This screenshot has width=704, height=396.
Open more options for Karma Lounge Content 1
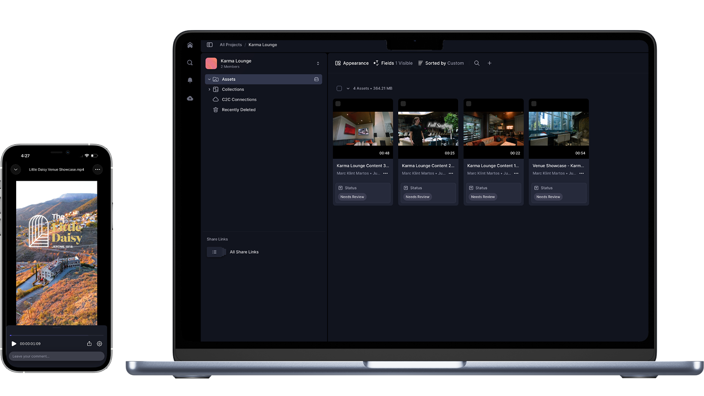[x=516, y=174]
